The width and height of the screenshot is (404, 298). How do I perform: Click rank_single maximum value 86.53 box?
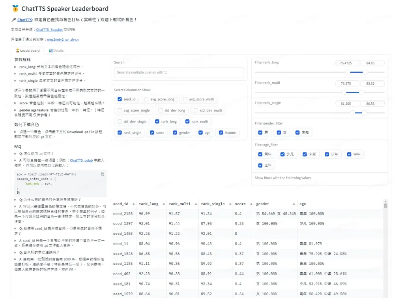pyautogui.click(x=372, y=104)
